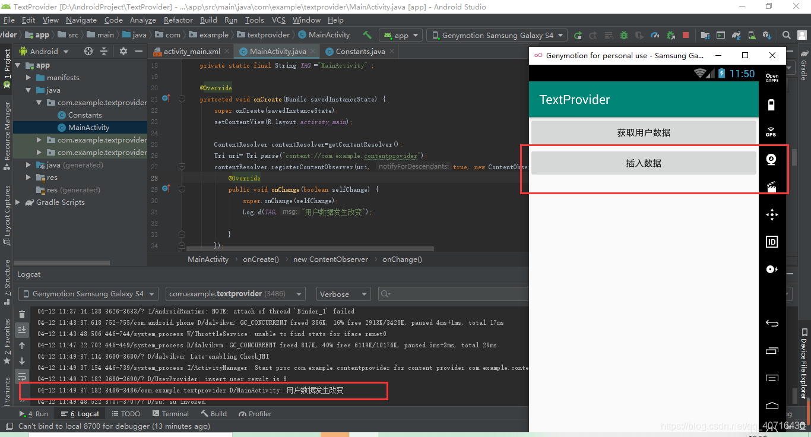Open the Gradle side panel
The image size is (811, 437).
tap(803, 66)
